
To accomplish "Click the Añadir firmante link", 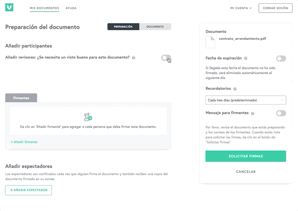I will pos(24,142).
